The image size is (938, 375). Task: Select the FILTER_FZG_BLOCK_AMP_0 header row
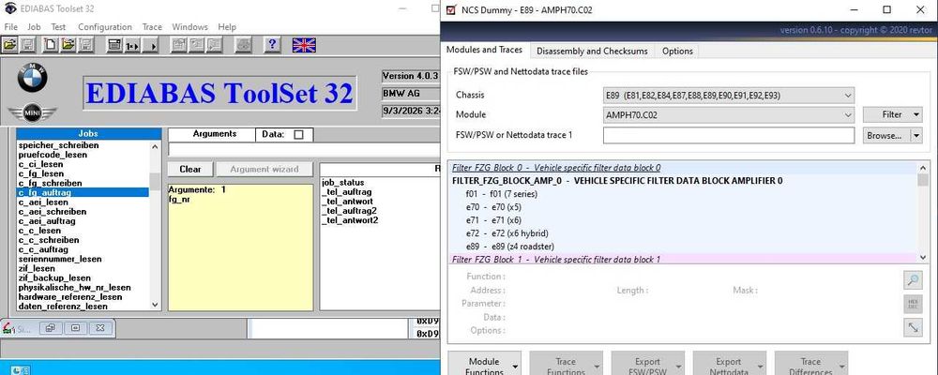[x=682, y=181]
